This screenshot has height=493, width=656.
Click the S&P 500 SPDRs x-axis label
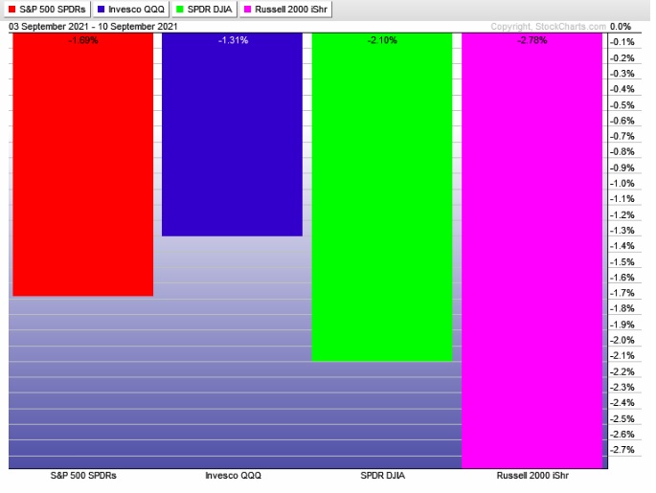[x=83, y=476]
